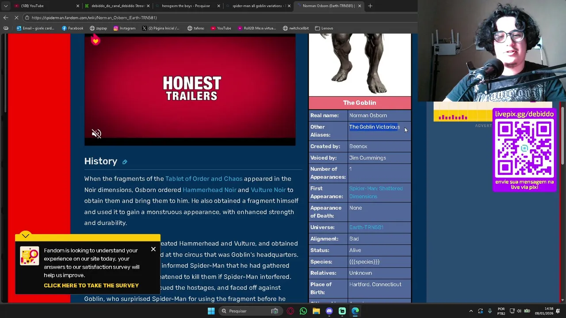Switch to herogasm the boys search tab
The height and width of the screenshot is (318, 566).
click(188, 6)
